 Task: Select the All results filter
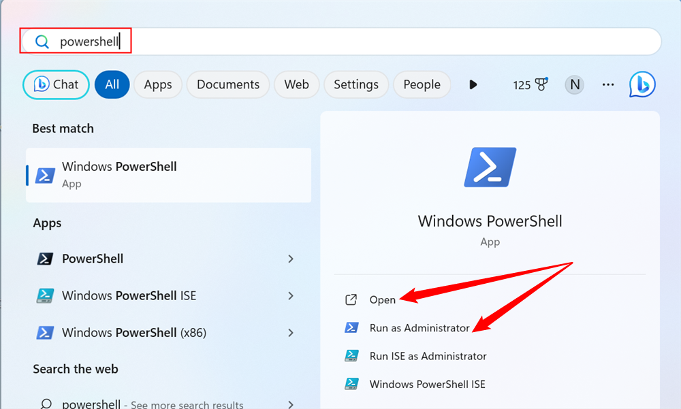pos(112,84)
